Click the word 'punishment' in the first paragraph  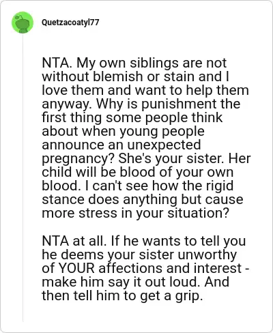coord(179,104)
